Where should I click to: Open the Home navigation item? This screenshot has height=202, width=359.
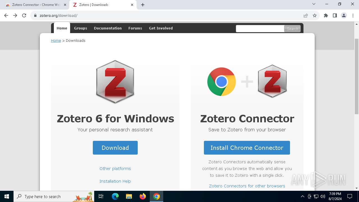62,28
